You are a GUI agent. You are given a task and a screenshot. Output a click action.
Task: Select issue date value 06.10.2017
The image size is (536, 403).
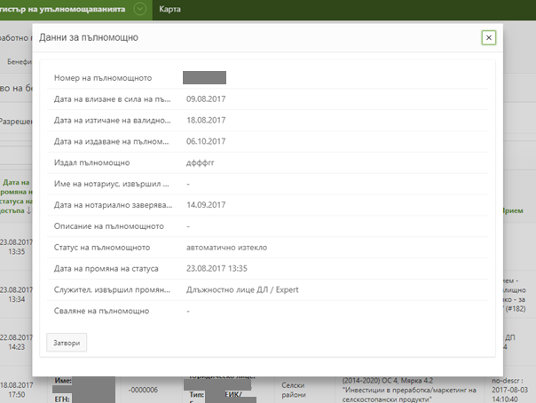[x=206, y=141]
